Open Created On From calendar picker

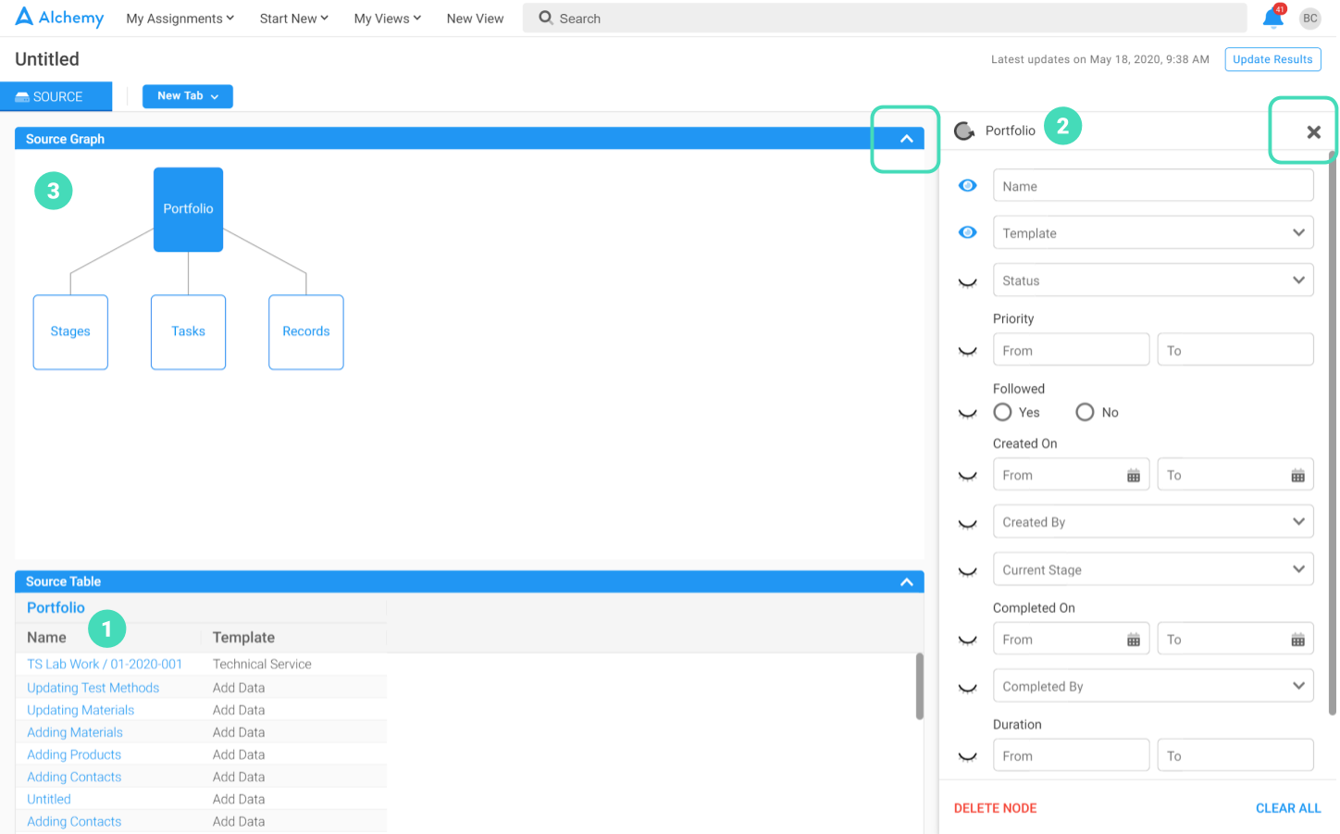[1134, 475]
